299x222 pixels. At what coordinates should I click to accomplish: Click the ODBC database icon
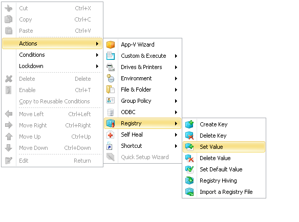coord(111,112)
